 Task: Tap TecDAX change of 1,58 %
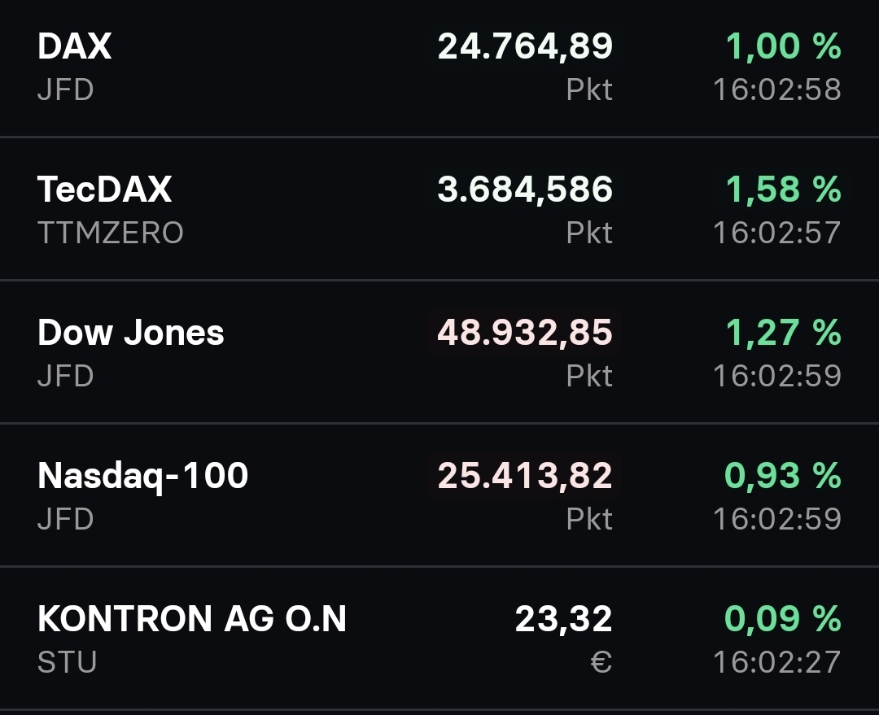(783, 190)
